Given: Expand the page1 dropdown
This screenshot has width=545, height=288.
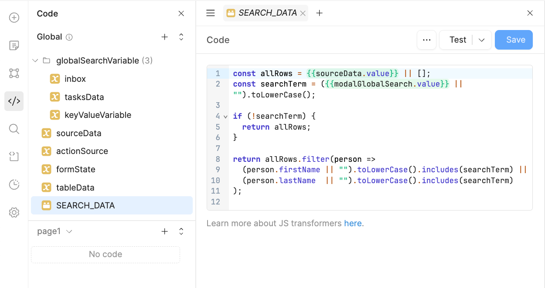Looking at the screenshot, I should click(x=69, y=231).
